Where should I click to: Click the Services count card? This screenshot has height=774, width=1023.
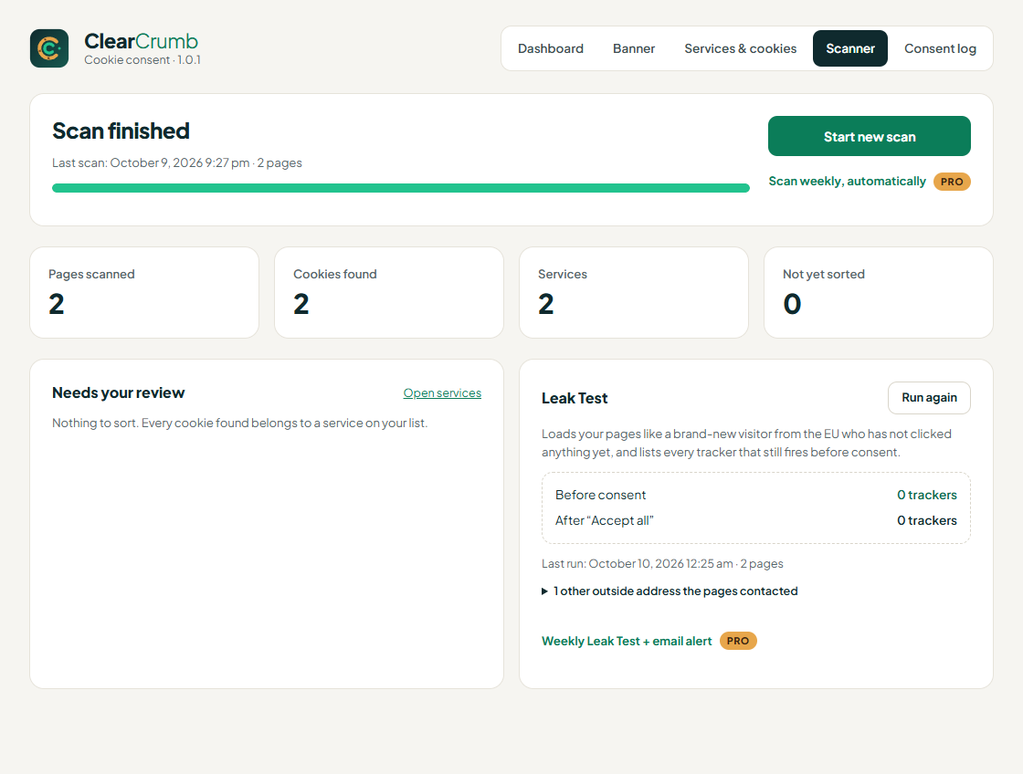(634, 292)
